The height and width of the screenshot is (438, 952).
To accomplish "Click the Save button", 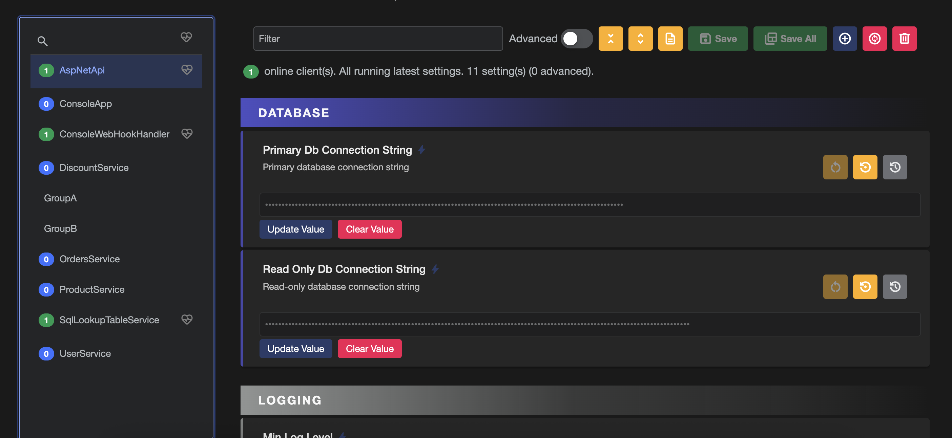I will pyautogui.click(x=718, y=38).
